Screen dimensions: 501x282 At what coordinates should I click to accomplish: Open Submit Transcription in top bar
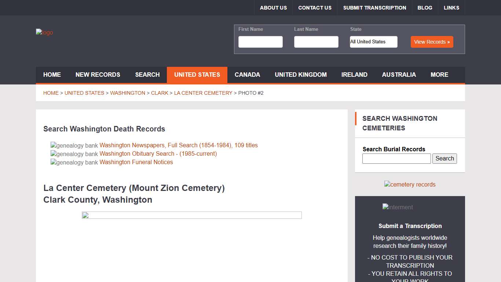(x=374, y=8)
